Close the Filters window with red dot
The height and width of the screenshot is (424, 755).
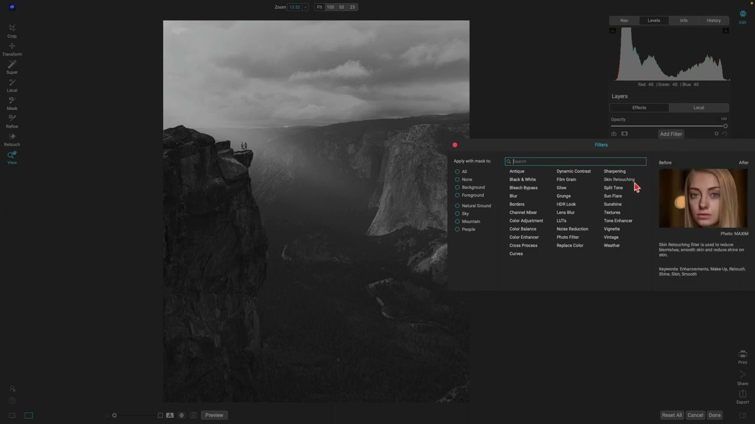point(455,145)
